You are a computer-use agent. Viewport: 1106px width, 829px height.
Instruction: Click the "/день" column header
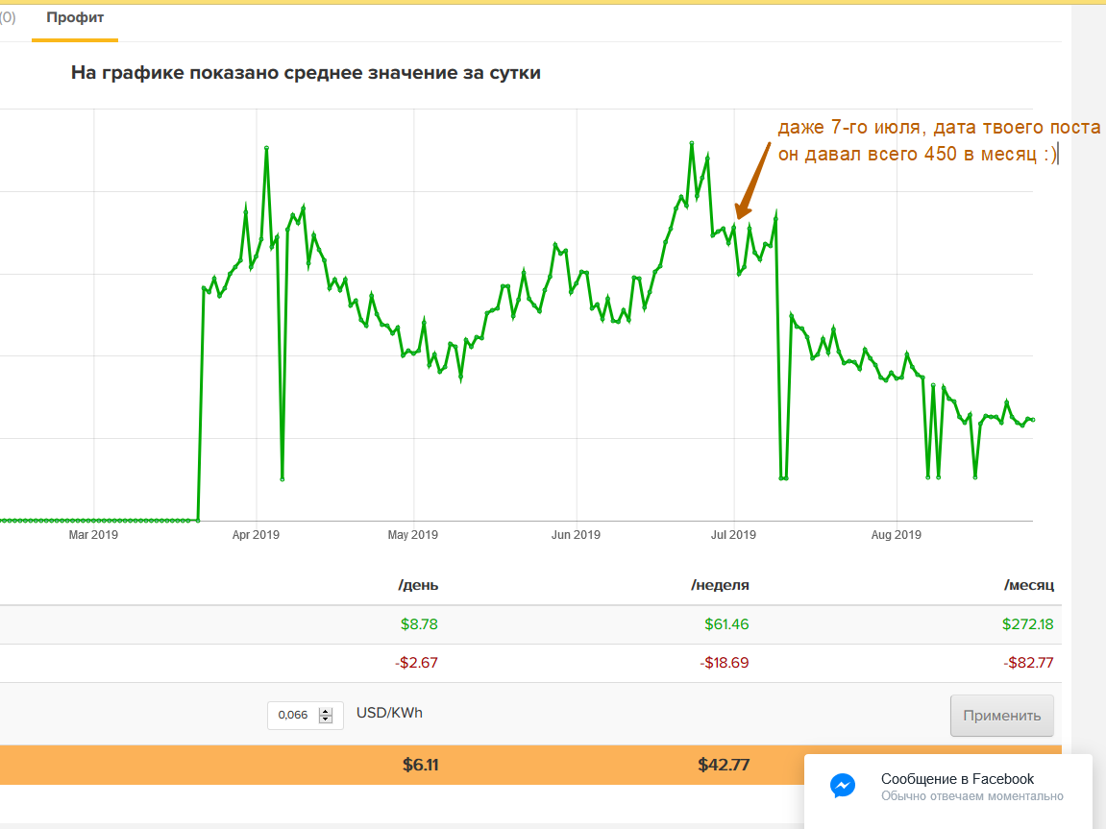pos(418,585)
